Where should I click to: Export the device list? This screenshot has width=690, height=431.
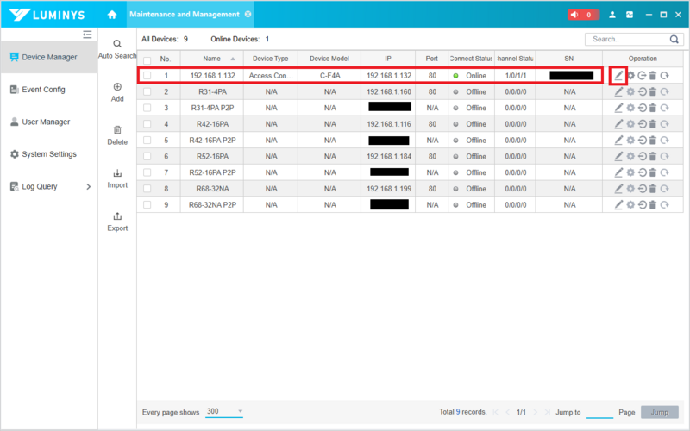point(117,222)
